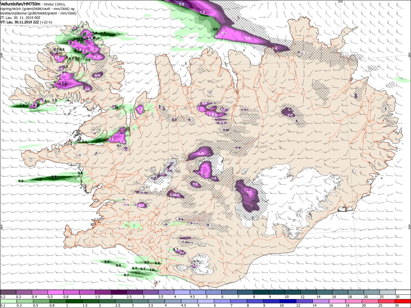Click the 'slydda/snjókoma' legend description line
The height and width of the screenshot is (308, 411).
click(38, 13)
